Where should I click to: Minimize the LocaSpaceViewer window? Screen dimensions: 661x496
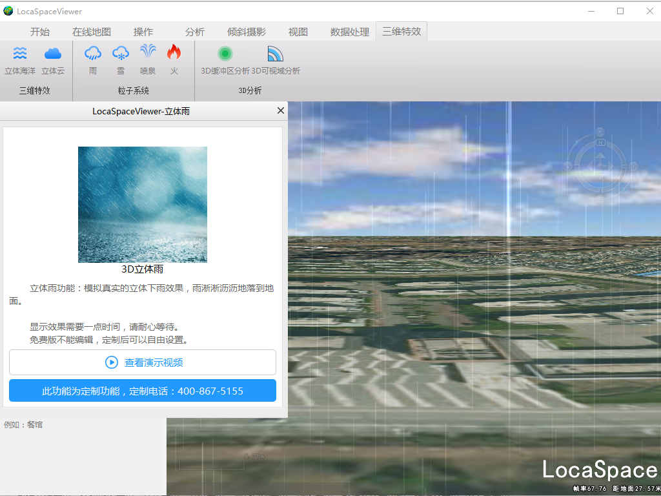click(591, 11)
